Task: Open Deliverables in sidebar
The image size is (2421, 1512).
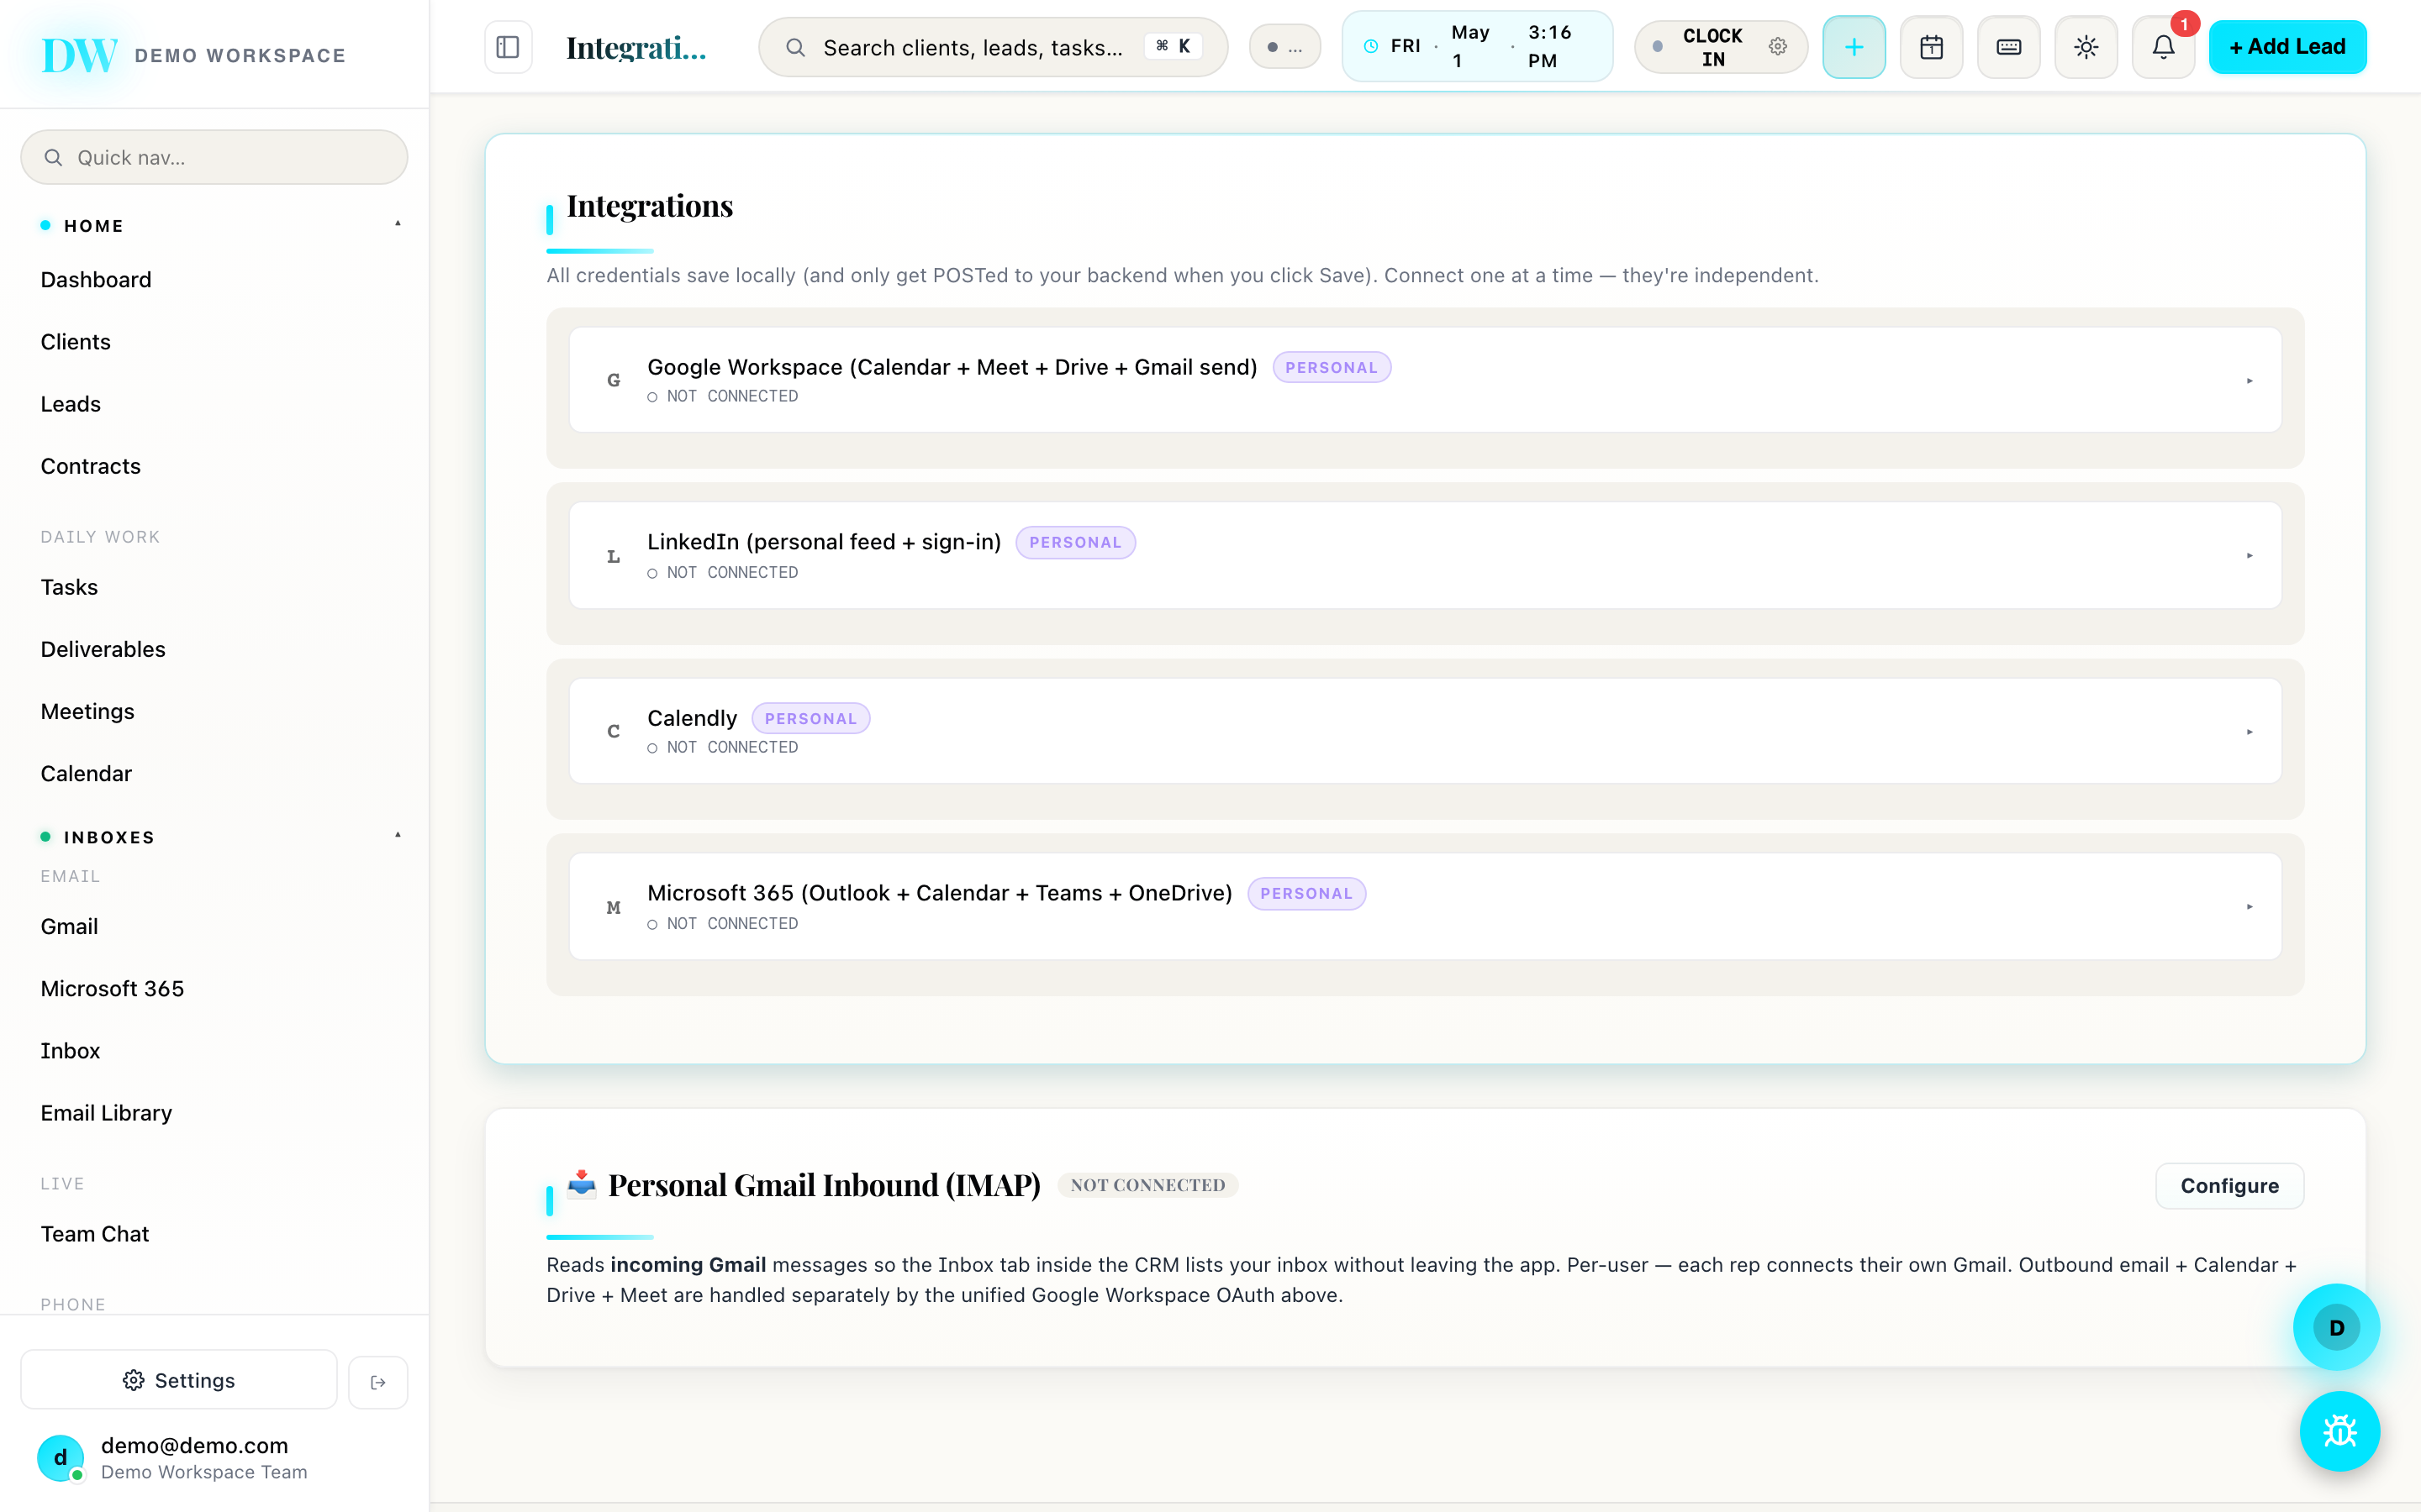Action: coord(103,649)
